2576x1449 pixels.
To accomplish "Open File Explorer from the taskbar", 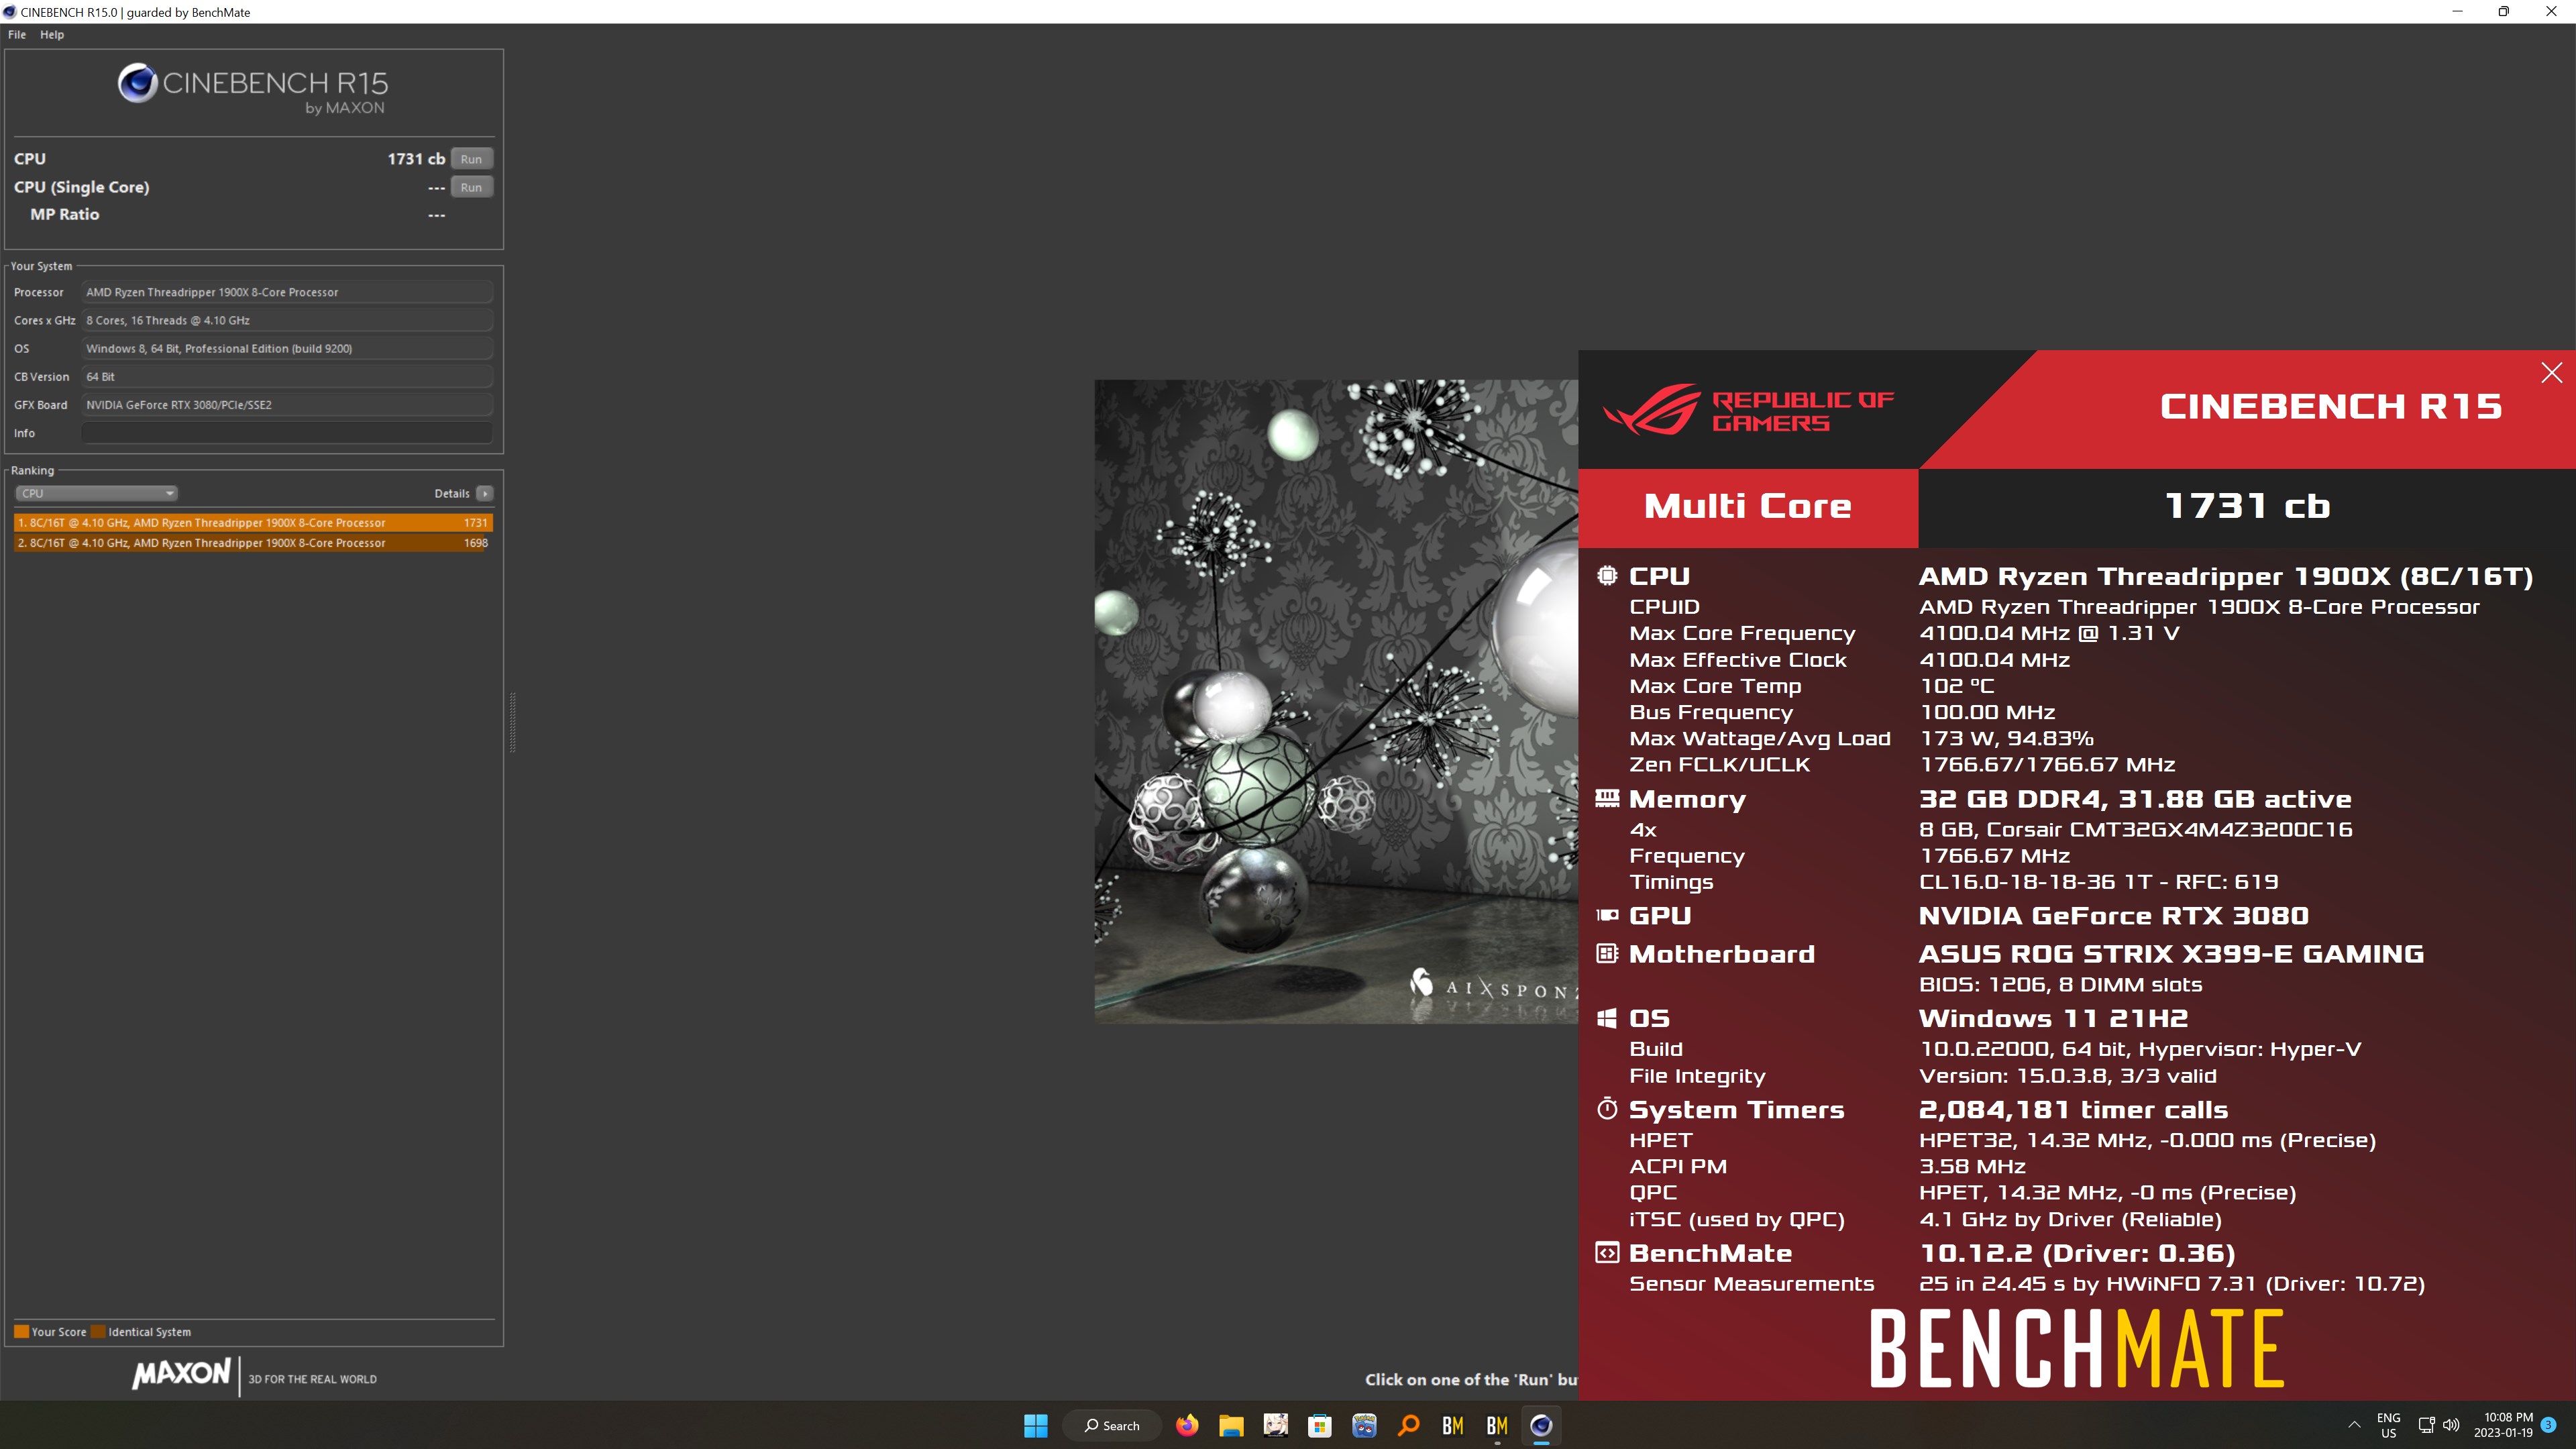I will coord(1231,1426).
